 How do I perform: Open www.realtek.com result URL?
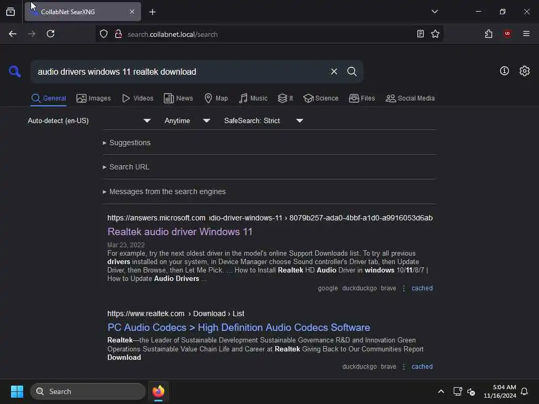176,314
